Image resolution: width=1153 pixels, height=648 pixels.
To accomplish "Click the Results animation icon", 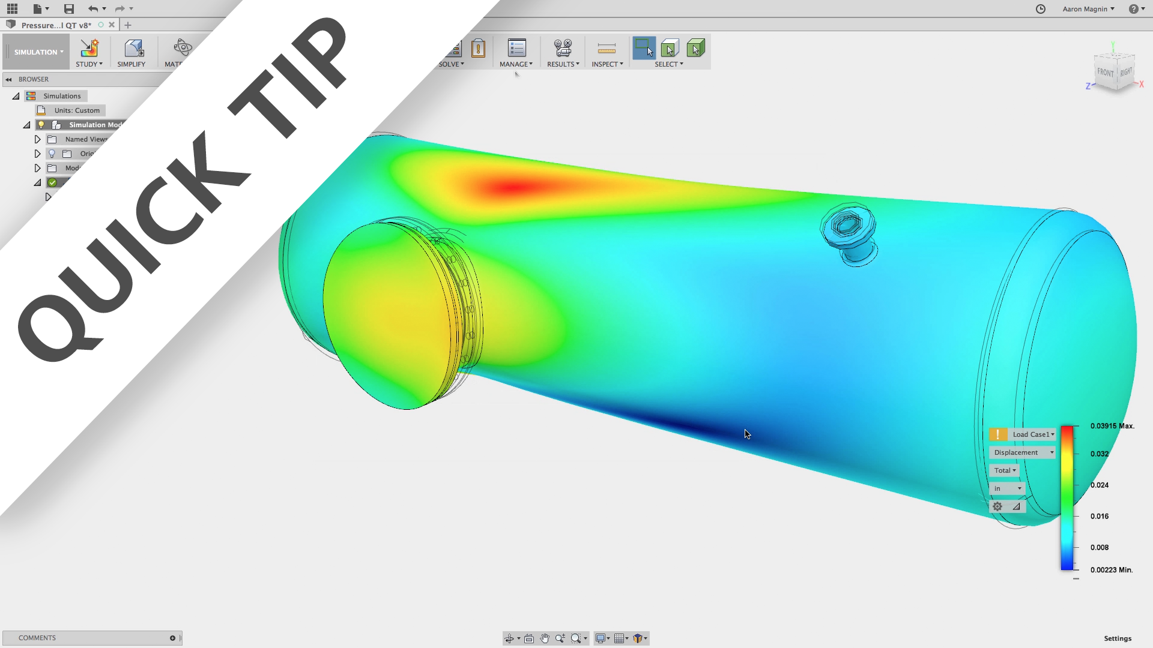I will tap(563, 48).
